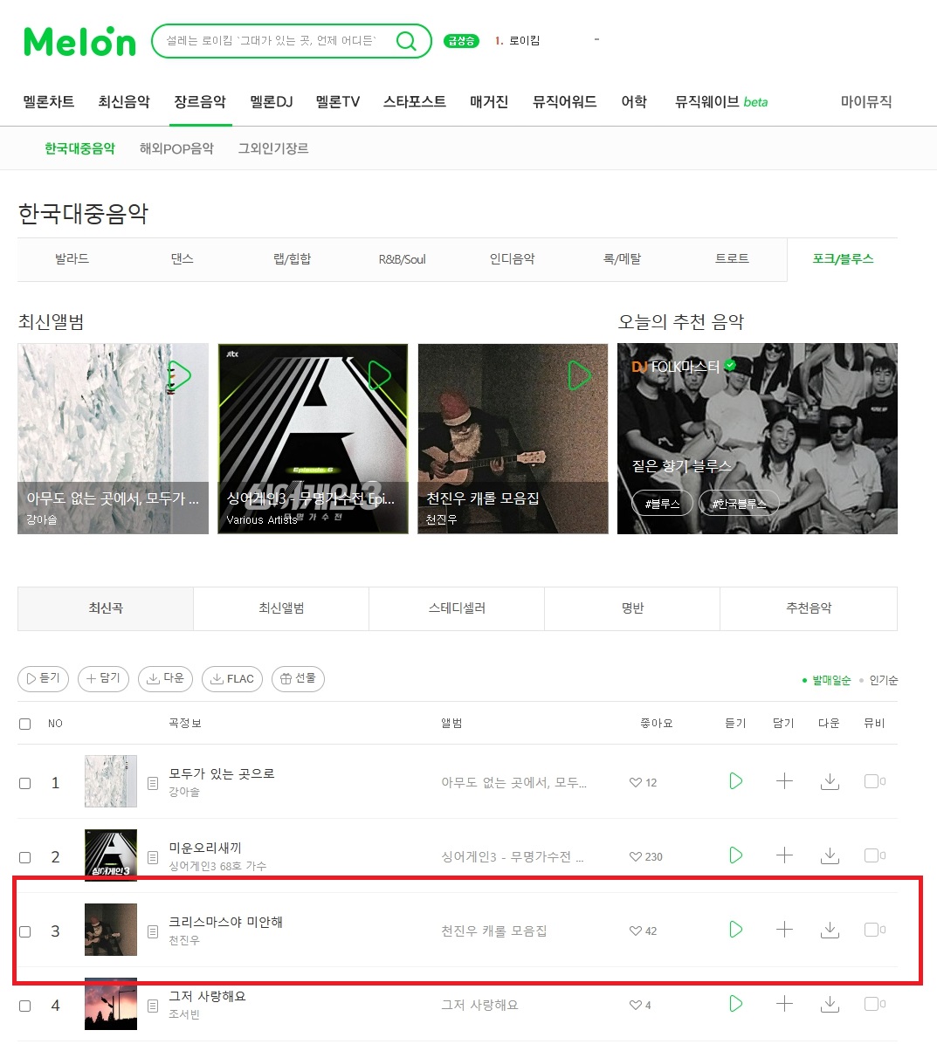Add 미운오리새끼 to playlist with plus icon
937x1044 pixels.
(x=784, y=855)
